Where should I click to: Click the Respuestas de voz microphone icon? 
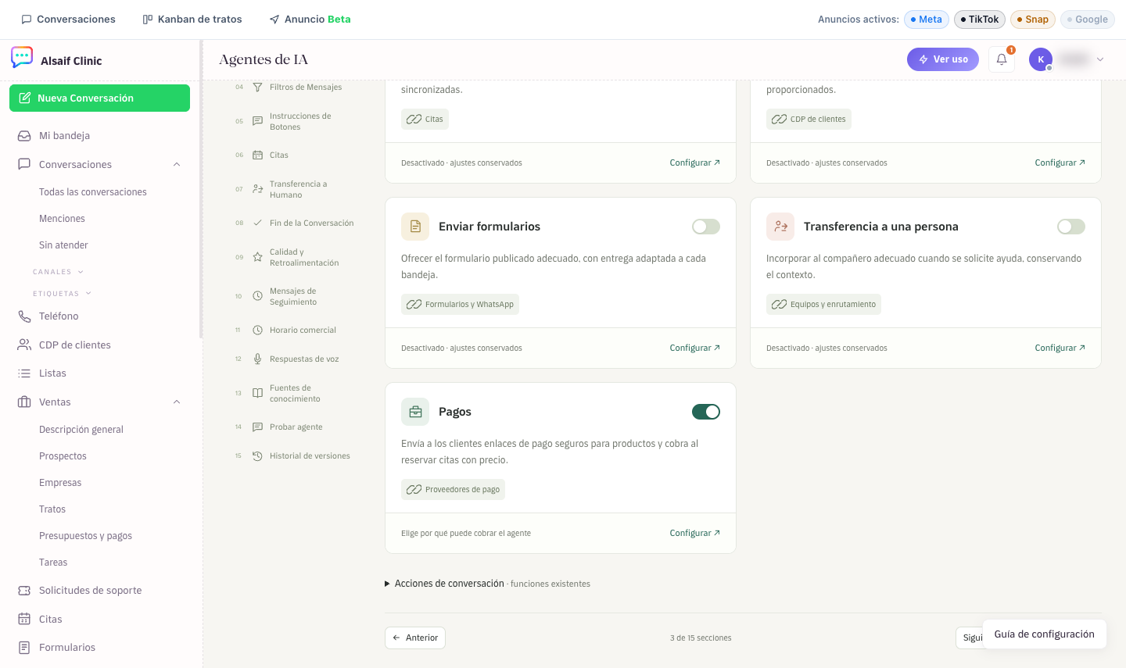(257, 359)
